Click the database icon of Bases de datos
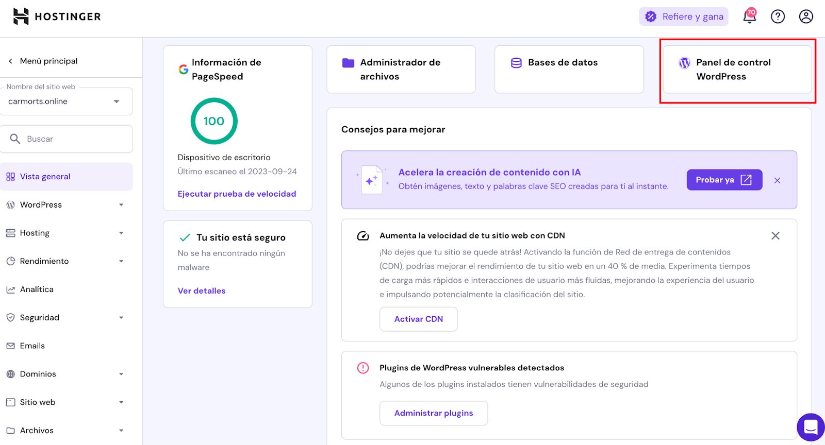The width and height of the screenshot is (825, 445). 516,63
